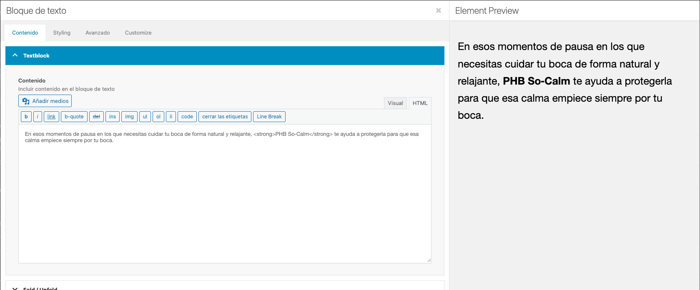Switch editor to Visual mode
This screenshot has width=700, height=290.
[395, 103]
